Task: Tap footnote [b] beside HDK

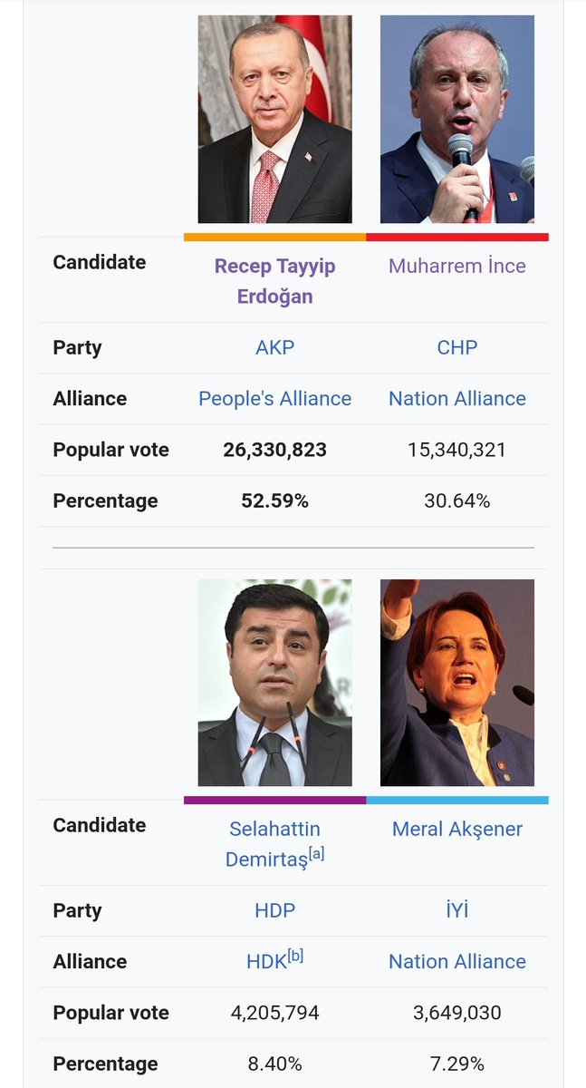Action: point(294,956)
